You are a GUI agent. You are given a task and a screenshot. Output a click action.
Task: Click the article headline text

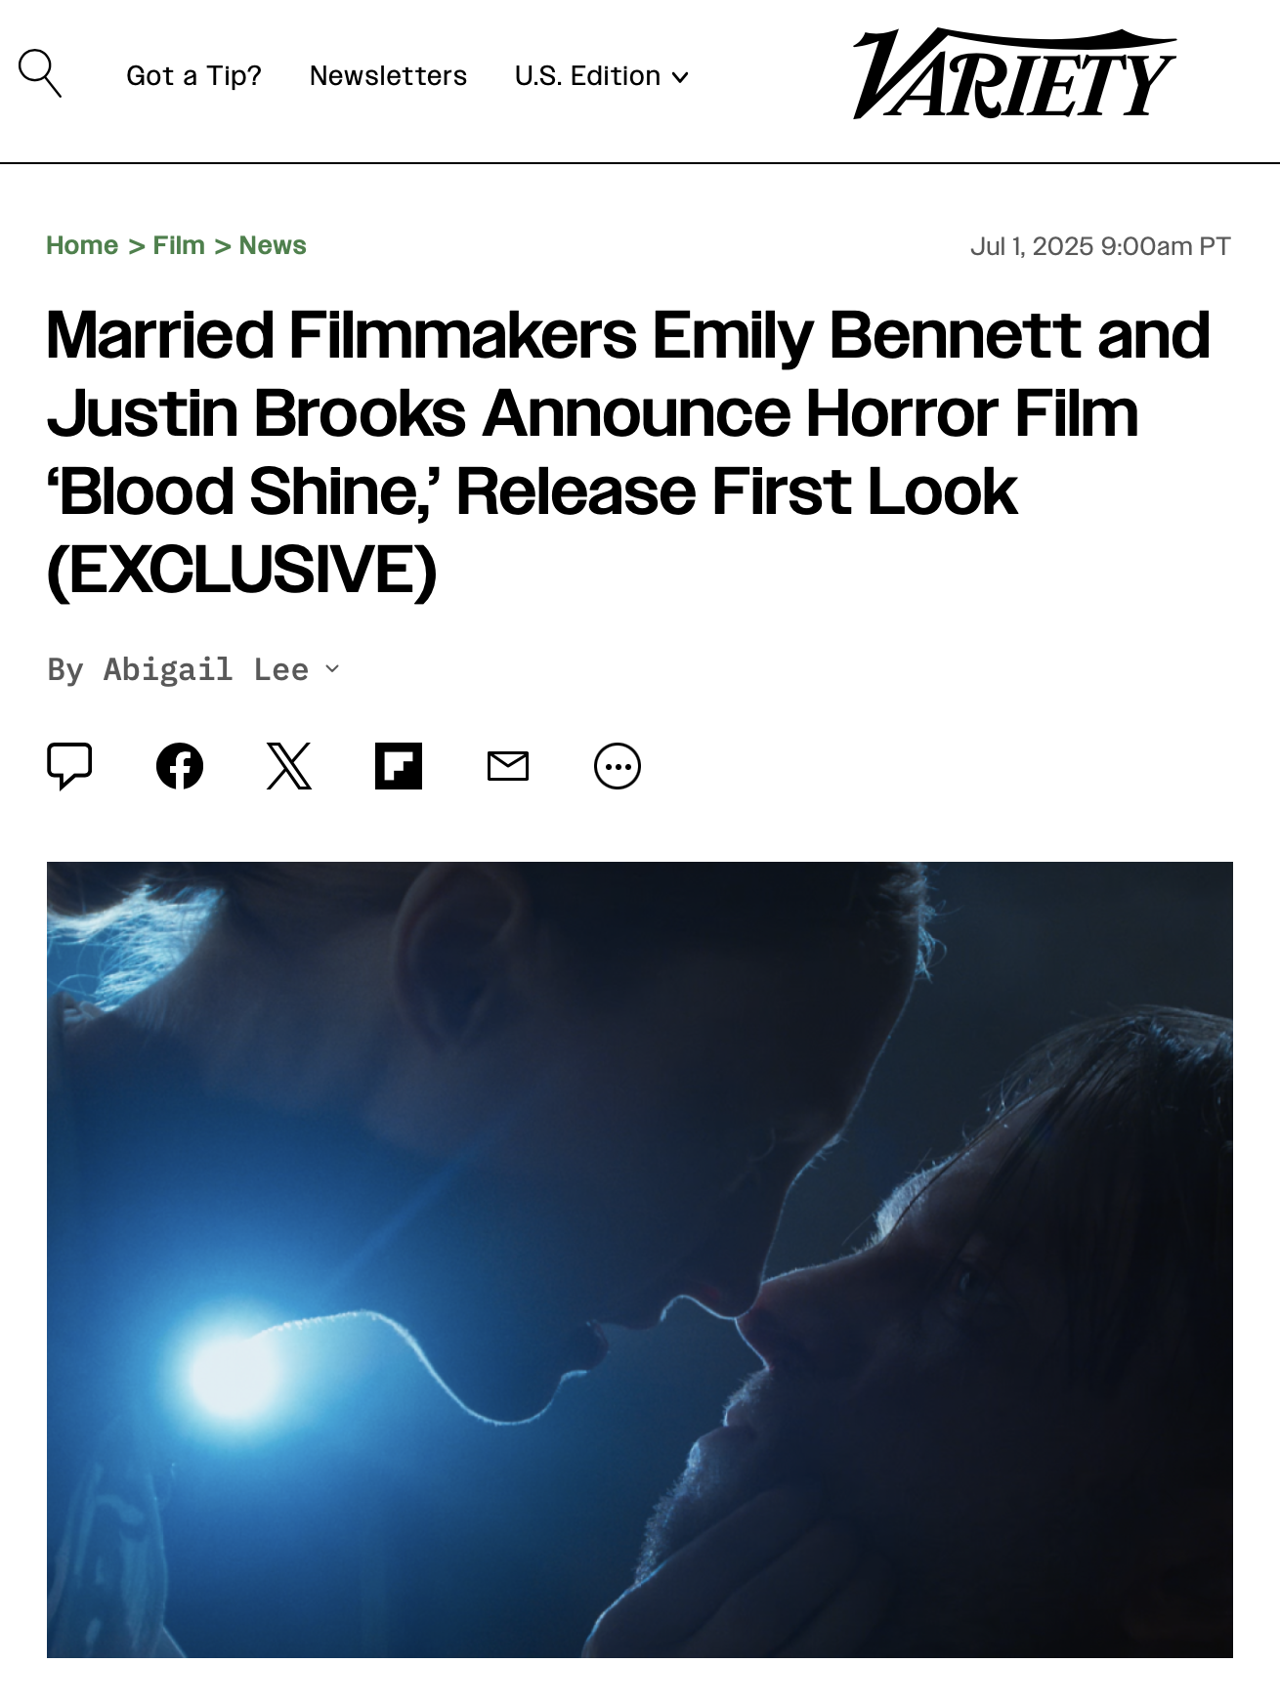(628, 452)
